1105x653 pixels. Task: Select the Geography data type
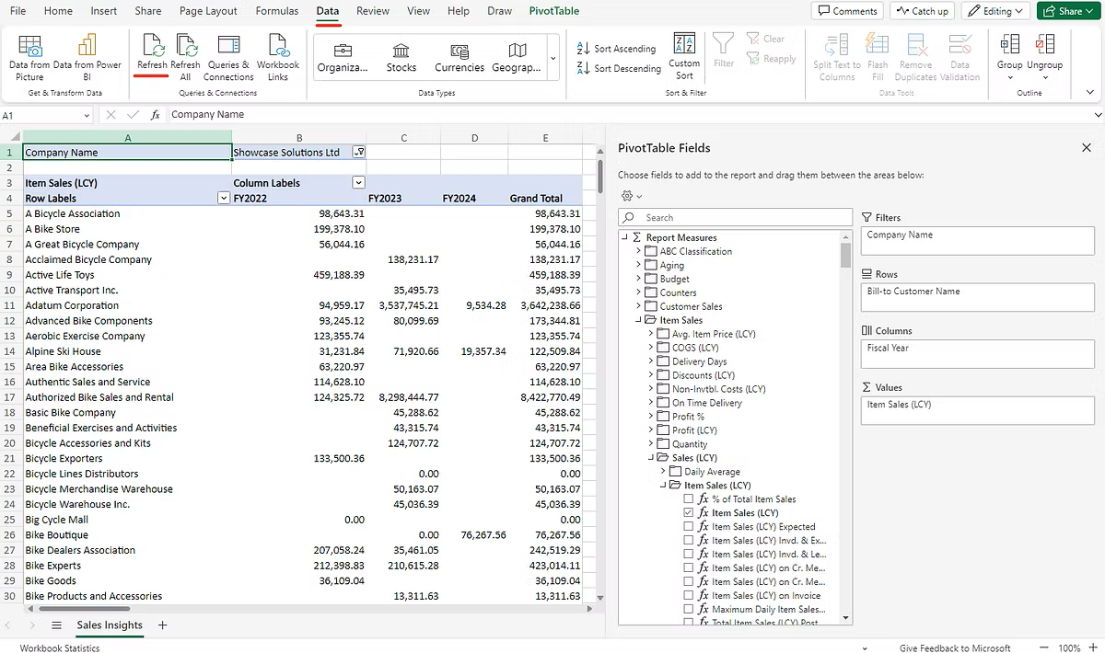coord(517,57)
